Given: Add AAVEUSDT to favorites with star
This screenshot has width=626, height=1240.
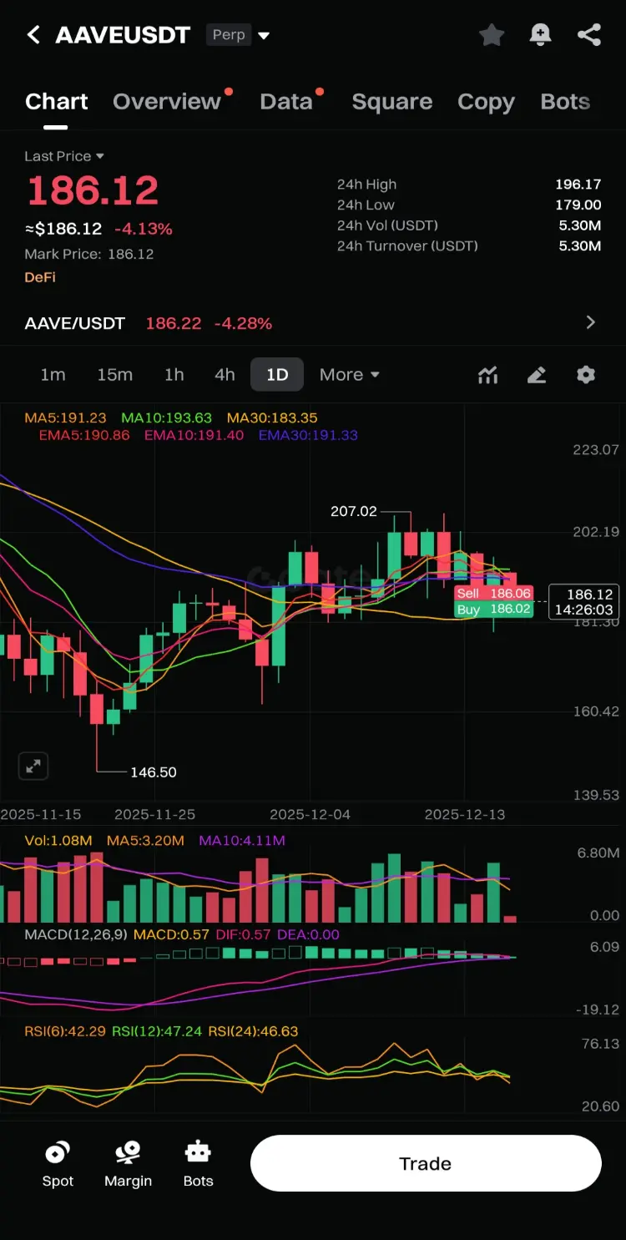Looking at the screenshot, I should click(x=492, y=34).
